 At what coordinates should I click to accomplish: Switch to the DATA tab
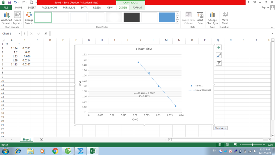[84, 8]
